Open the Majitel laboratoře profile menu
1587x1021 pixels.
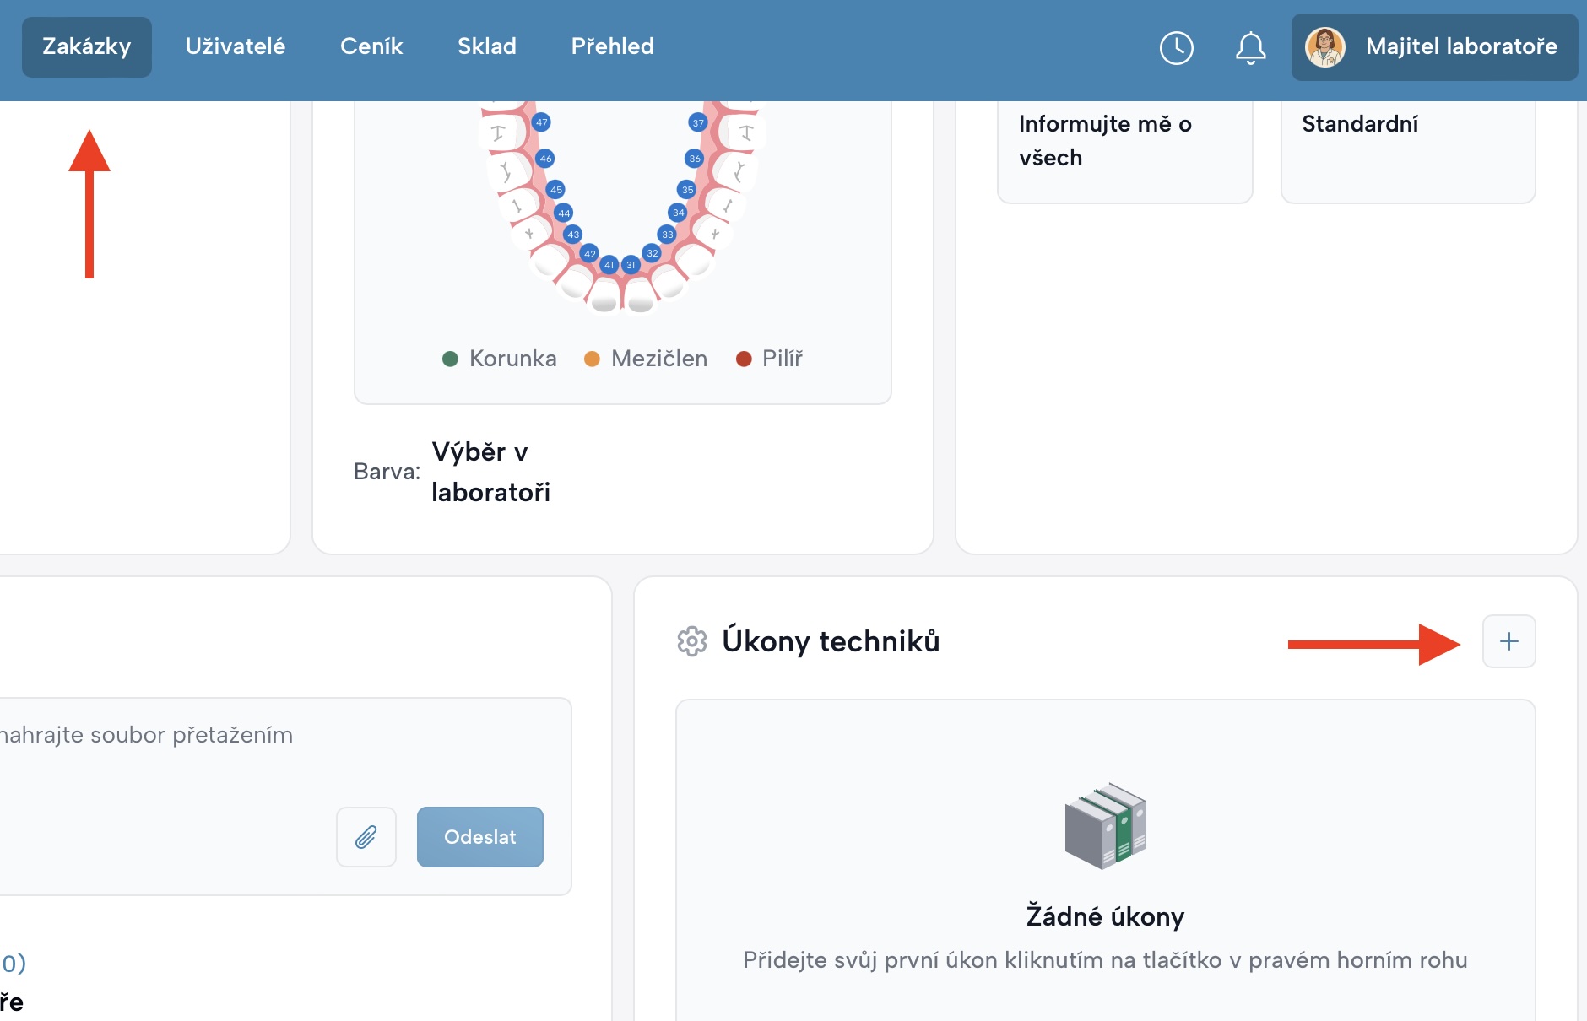(1460, 47)
